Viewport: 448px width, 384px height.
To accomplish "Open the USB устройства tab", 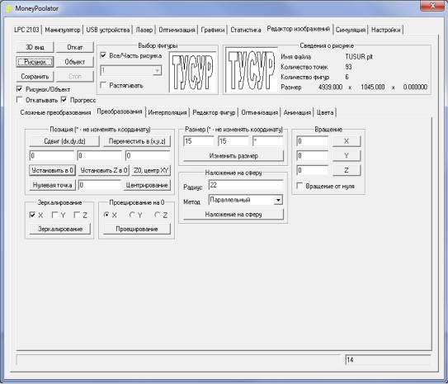I will [108, 30].
